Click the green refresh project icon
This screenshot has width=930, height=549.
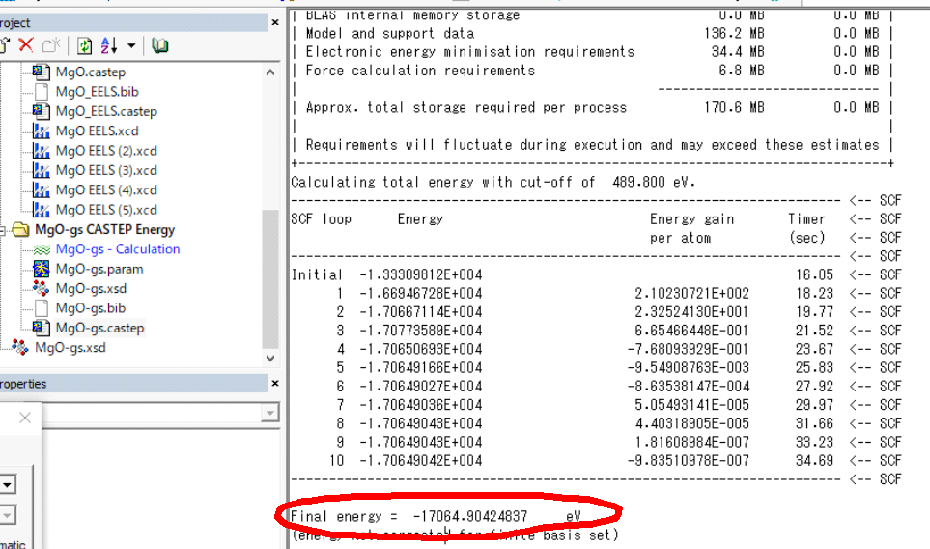click(84, 45)
